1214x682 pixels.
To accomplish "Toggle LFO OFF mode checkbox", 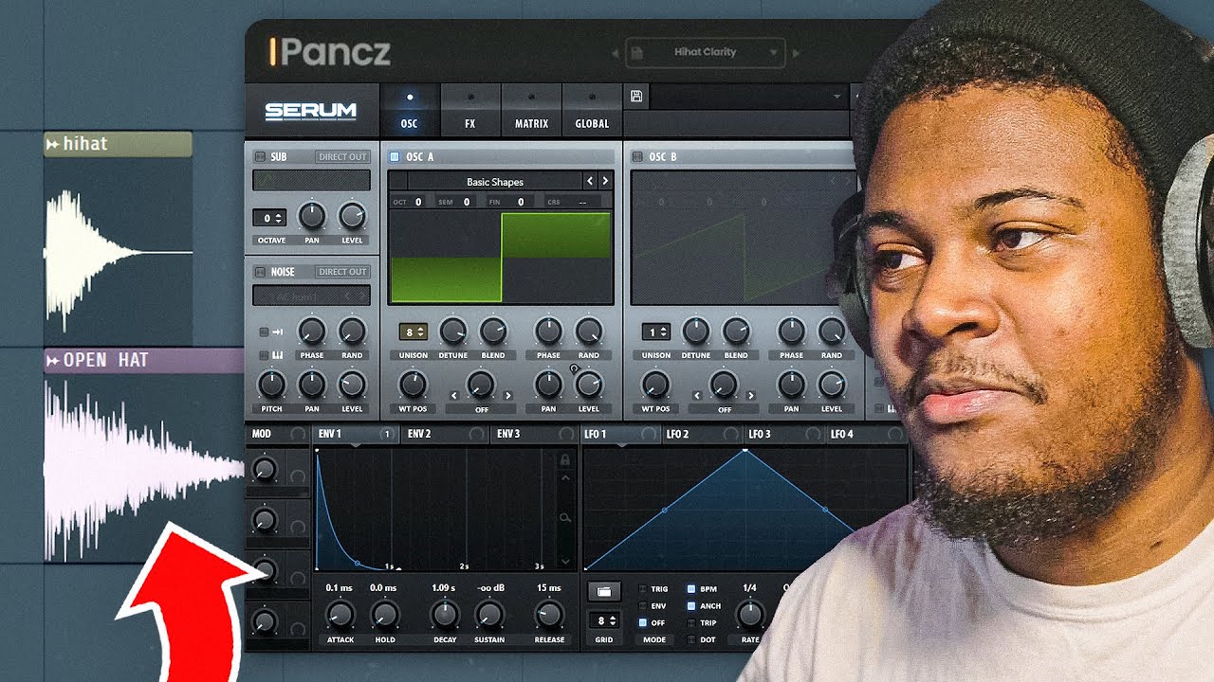I will [x=642, y=622].
